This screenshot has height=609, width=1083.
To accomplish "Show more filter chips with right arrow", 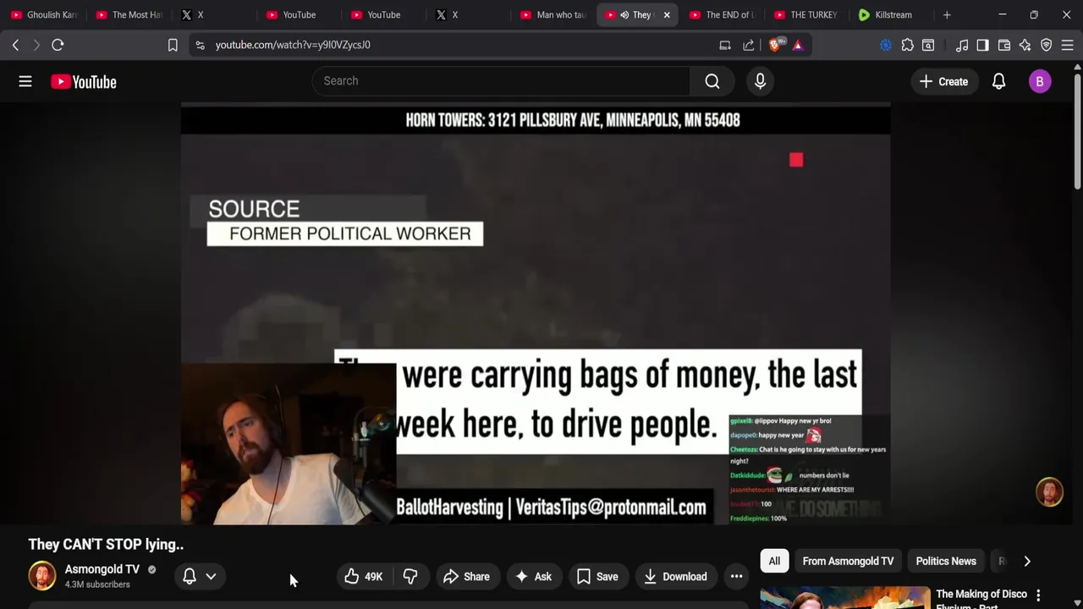I will 1027,561.
